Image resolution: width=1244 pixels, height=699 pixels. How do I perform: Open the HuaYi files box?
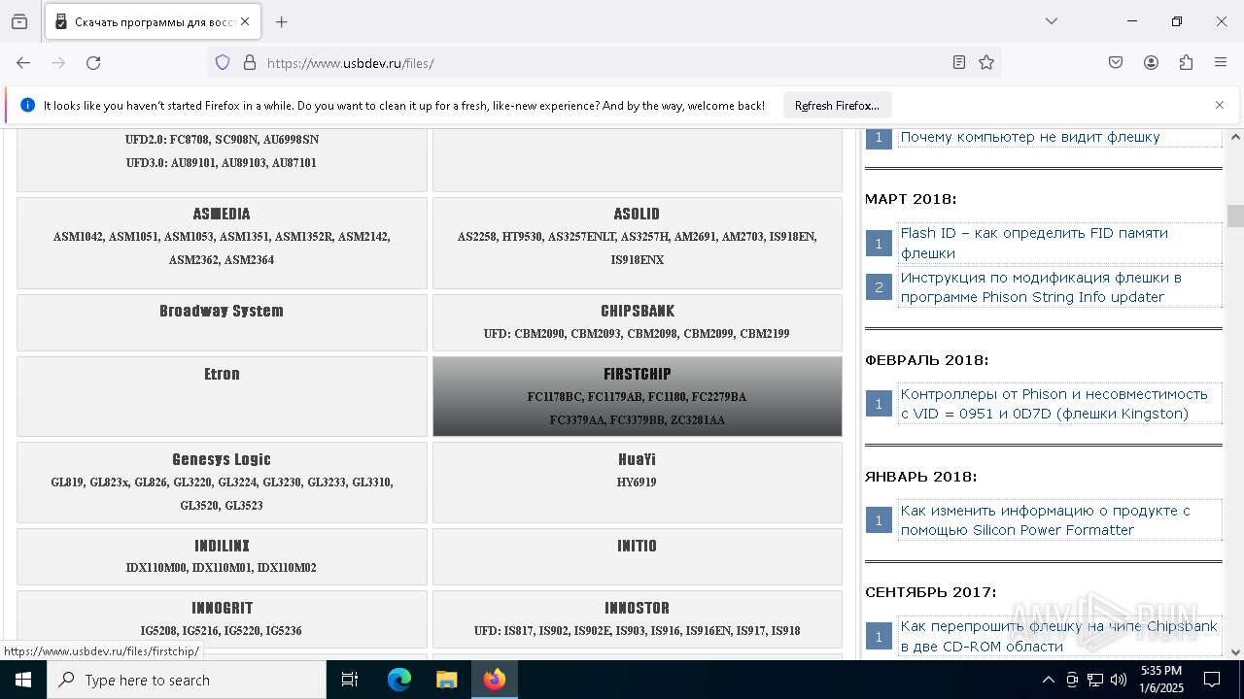(x=638, y=483)
